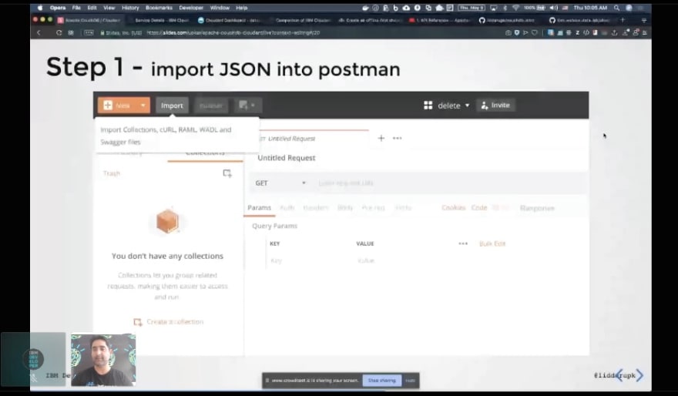Open a new browser tab with plus

click(623, 20)
